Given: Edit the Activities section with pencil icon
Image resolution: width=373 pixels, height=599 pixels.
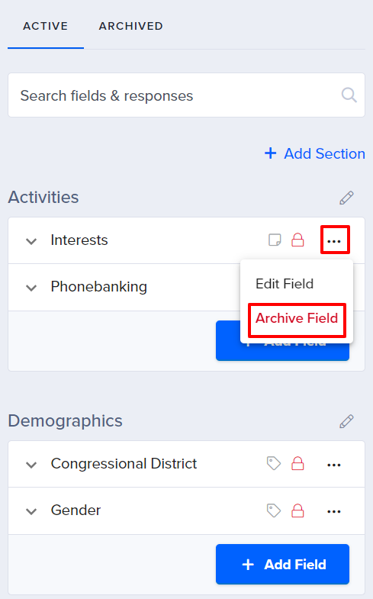Looking at the screenshot, I should [346, 198].
